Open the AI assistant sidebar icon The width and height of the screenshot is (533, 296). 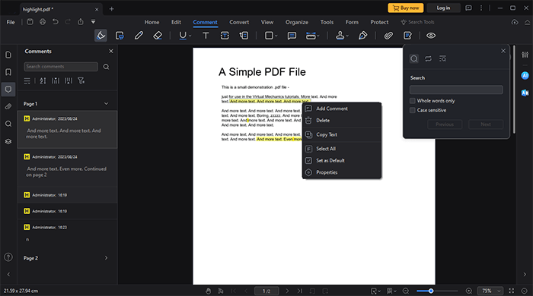click(x=525, y=76)
